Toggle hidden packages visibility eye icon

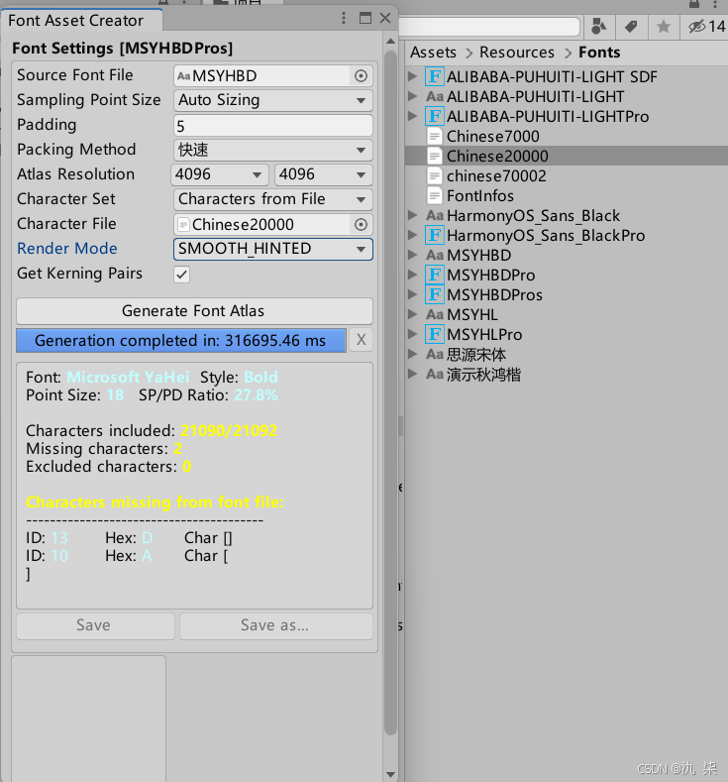click(697, 27)
